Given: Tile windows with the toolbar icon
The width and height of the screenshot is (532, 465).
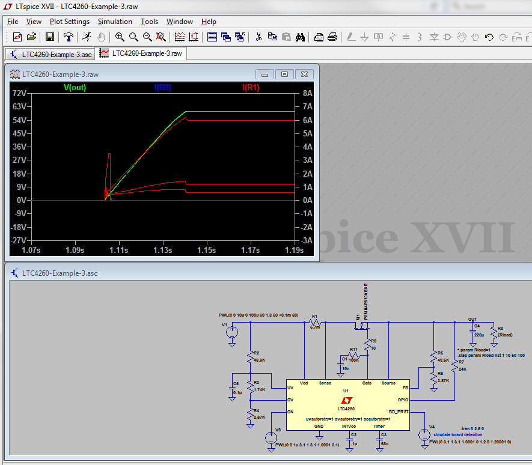Looking at the screenshot, I should 212,37.
